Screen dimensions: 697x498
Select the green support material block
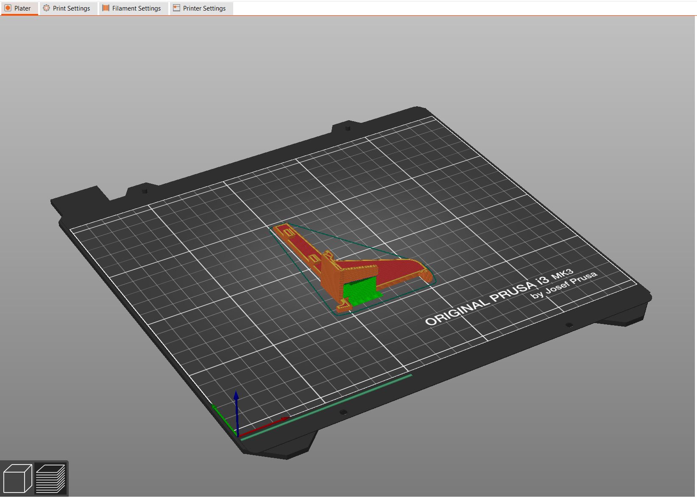[x=361, y=292]
